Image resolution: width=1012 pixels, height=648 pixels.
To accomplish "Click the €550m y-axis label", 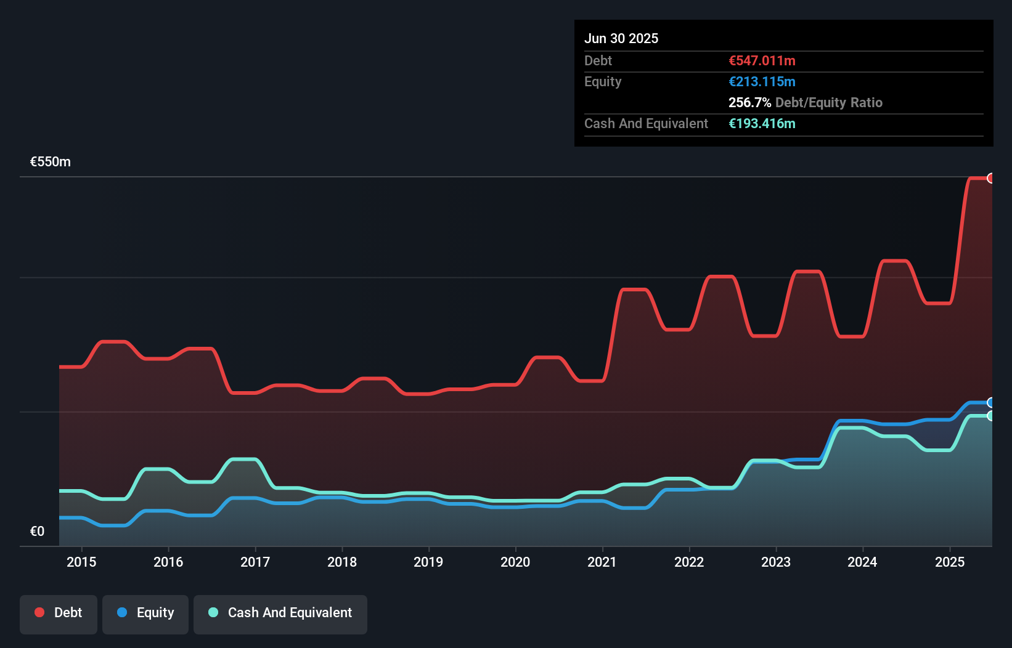I will [51, 162].
